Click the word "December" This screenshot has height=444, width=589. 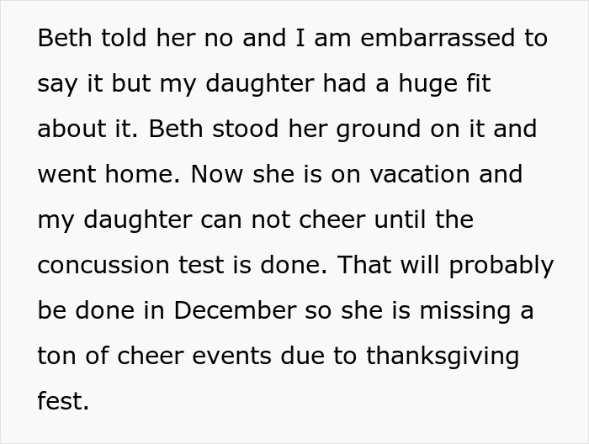tap(235, 311)
